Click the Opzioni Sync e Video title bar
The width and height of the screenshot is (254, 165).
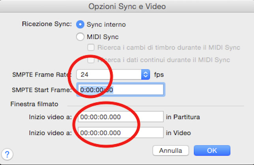click(x=127, y=6)
